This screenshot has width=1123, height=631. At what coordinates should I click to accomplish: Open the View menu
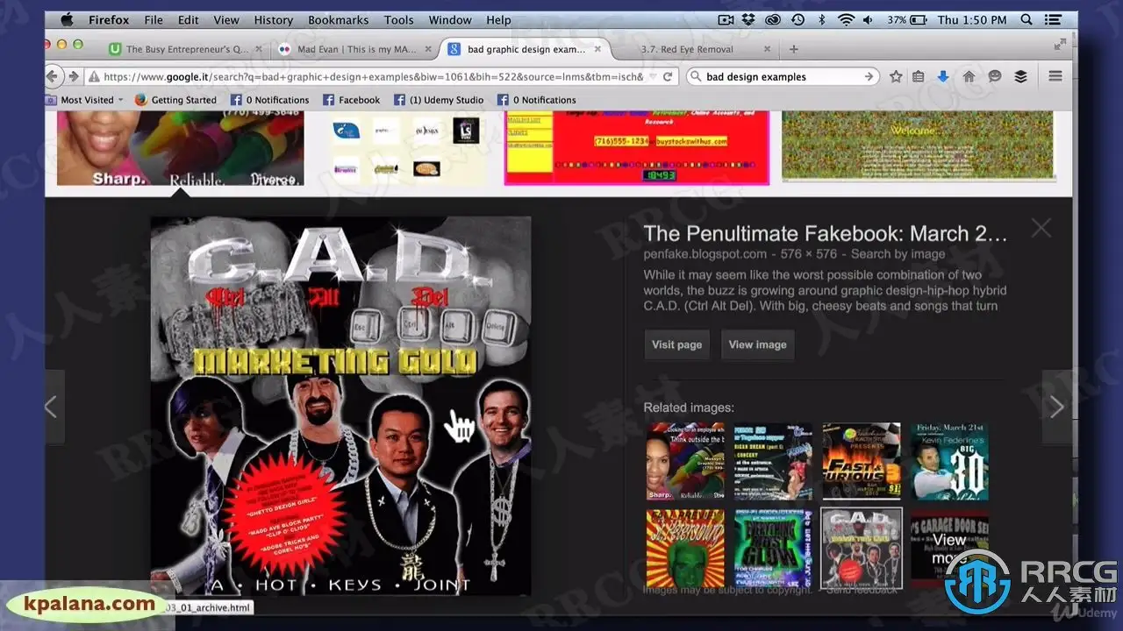point(226,19)
